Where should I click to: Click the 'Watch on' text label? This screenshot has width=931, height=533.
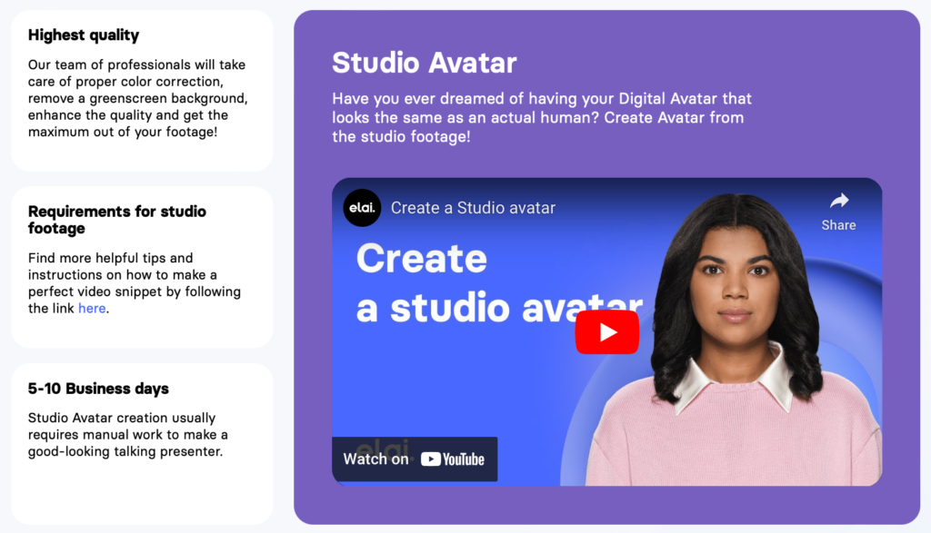[x=375, y=459]
